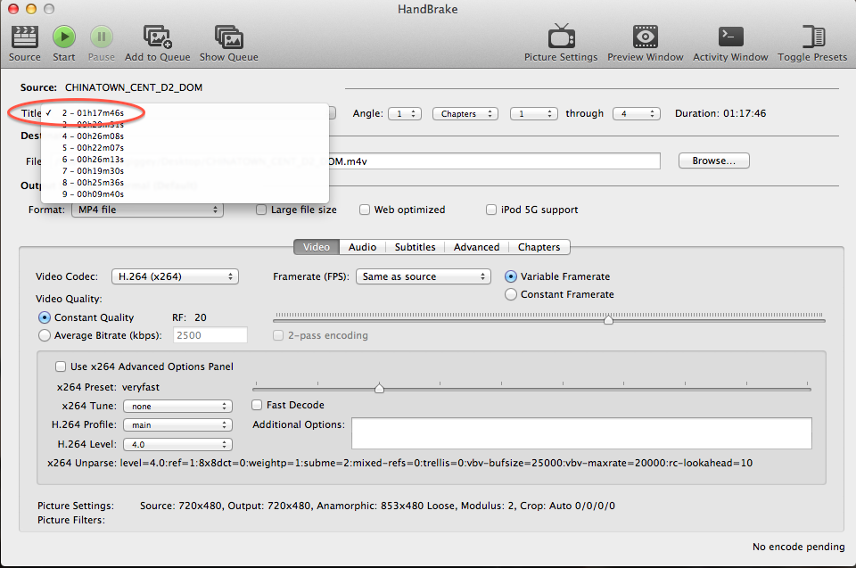Enable iPod 5G support checkbox
This screenshot has width=856, height=568.
point(491,210)
